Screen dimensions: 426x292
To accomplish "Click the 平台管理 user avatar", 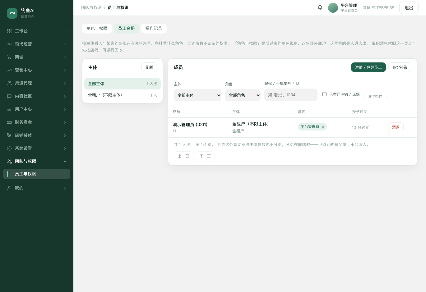I will [x=333, y=8].
